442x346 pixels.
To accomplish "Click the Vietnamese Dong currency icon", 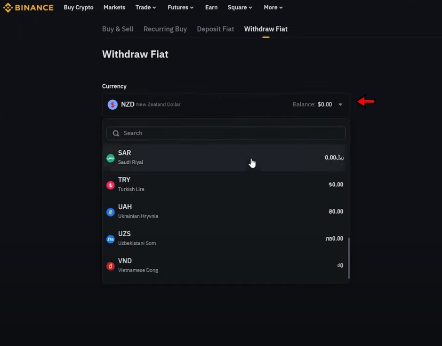I will coord(110,266).
